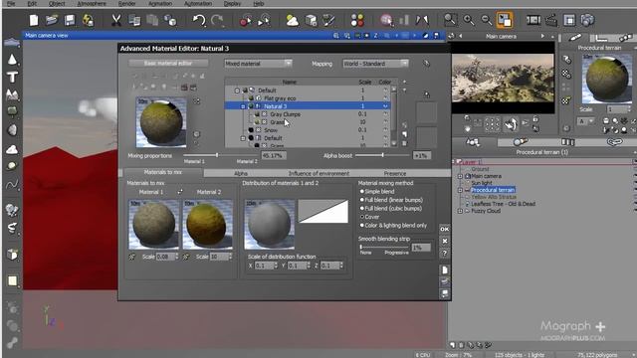637x358 pixels.
Task: Open the World - Standard mapping dropdown
Action: [375, 64]
